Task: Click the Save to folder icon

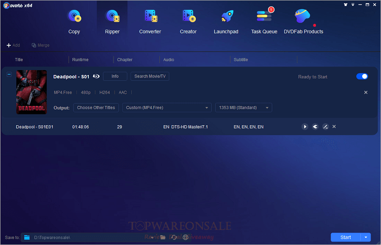Action: point(27,237)
